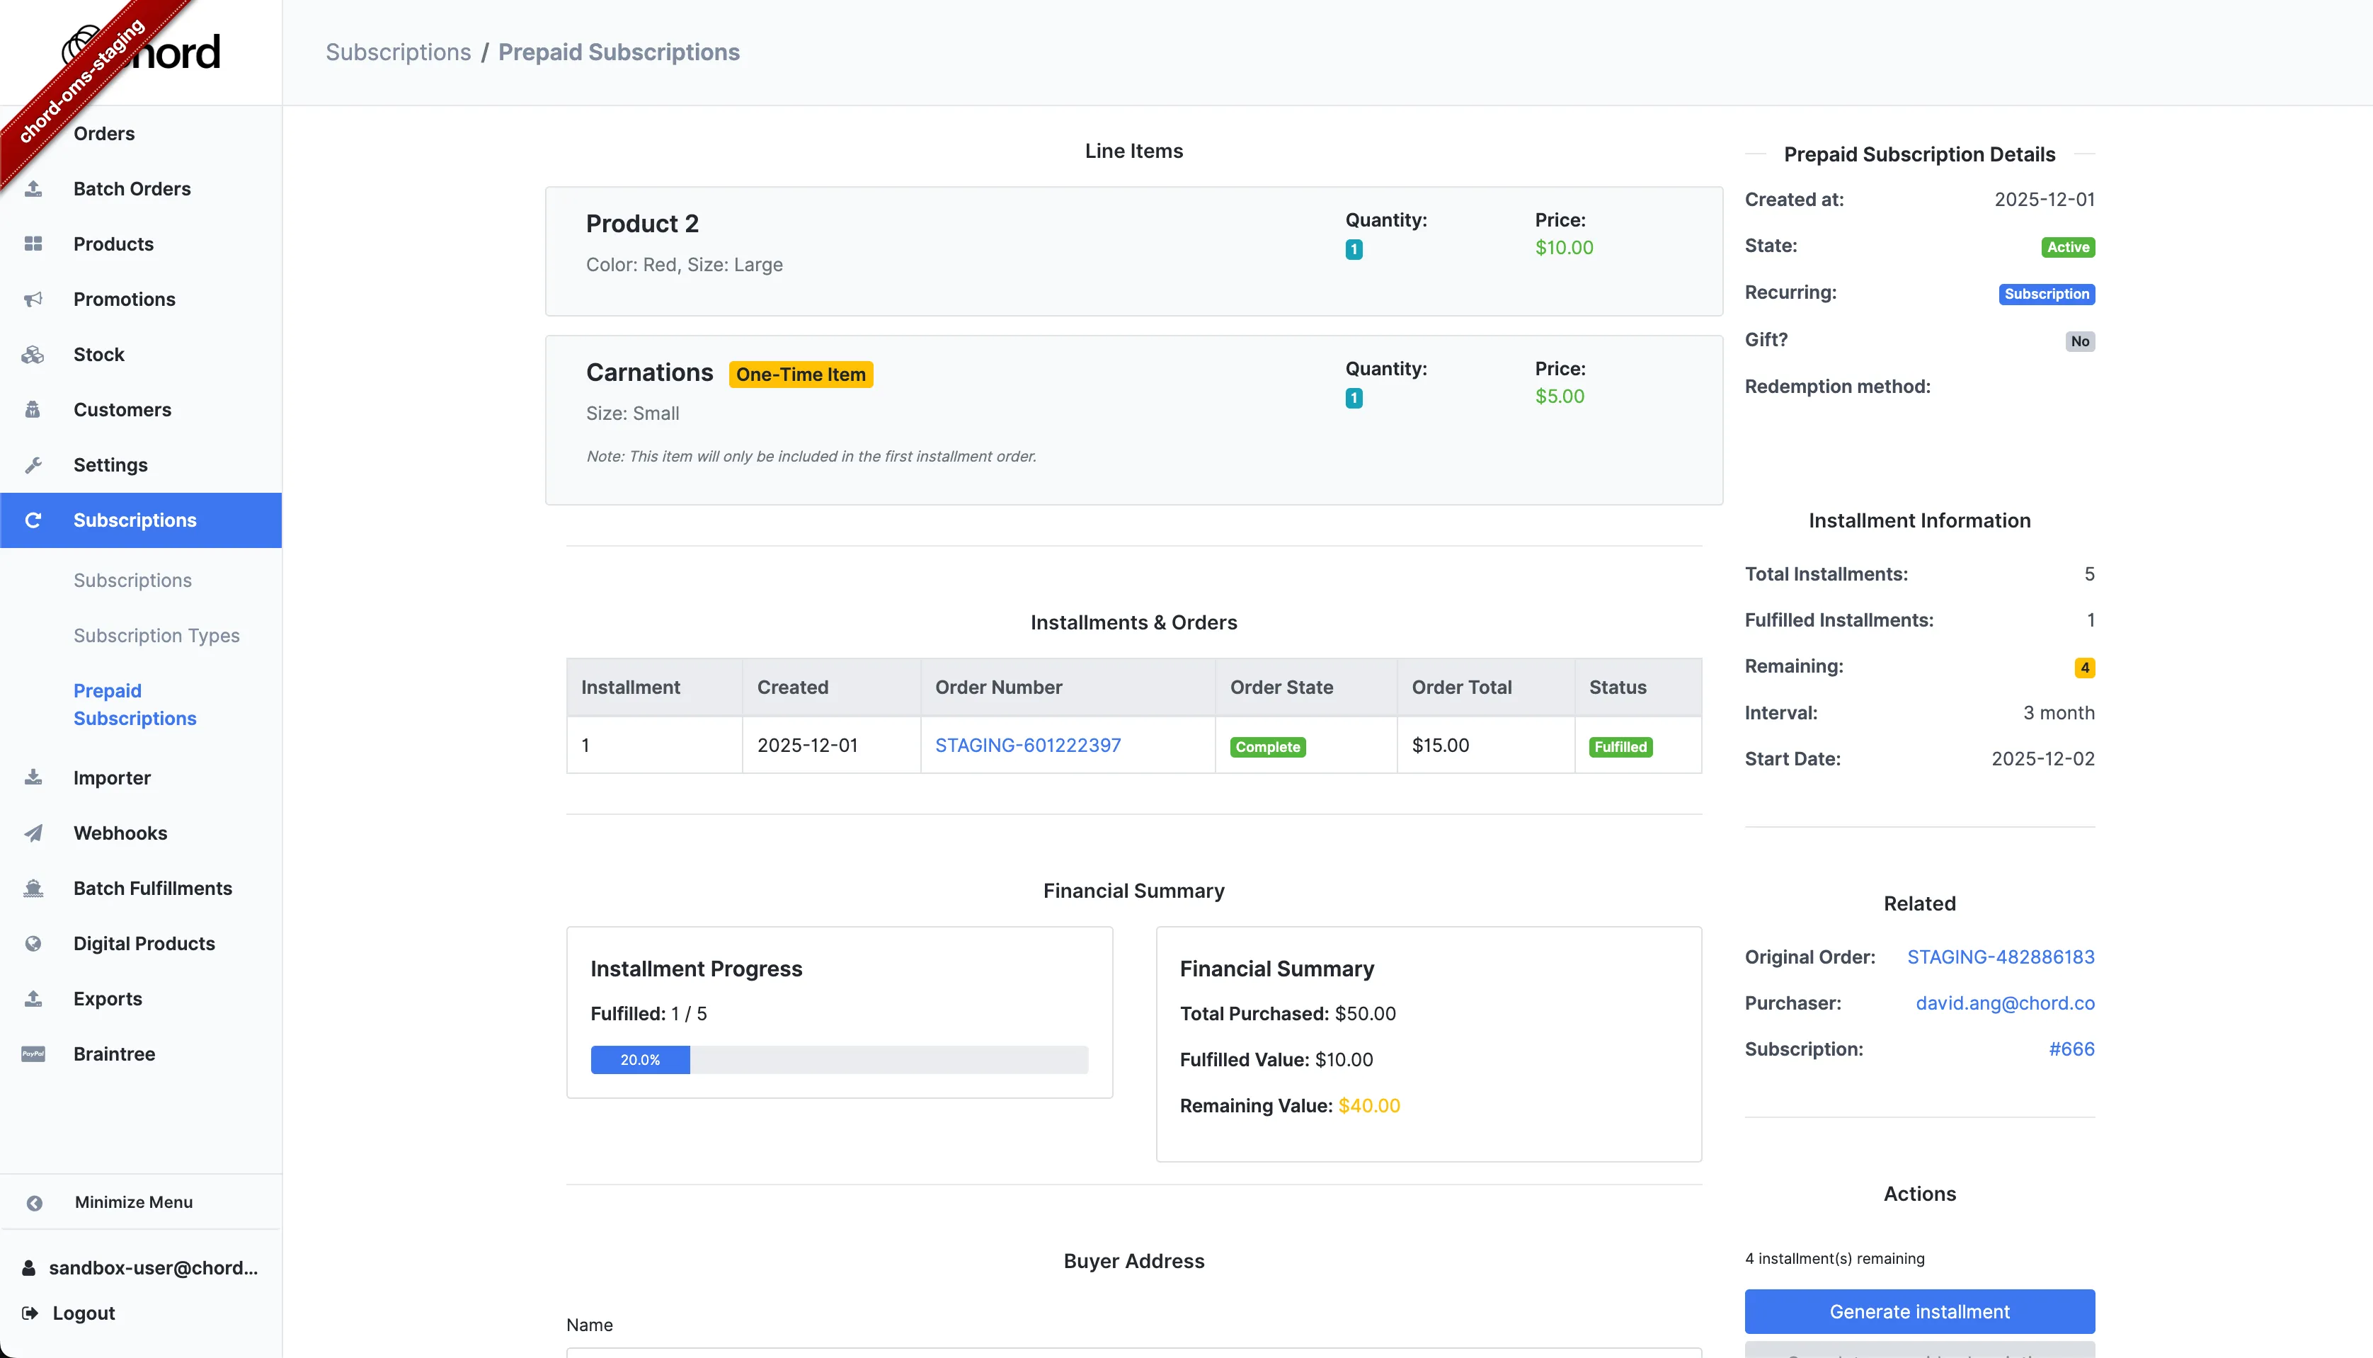2373x1358 pixels.
Task: Click the user account person icon
Action: [29, 1269]
